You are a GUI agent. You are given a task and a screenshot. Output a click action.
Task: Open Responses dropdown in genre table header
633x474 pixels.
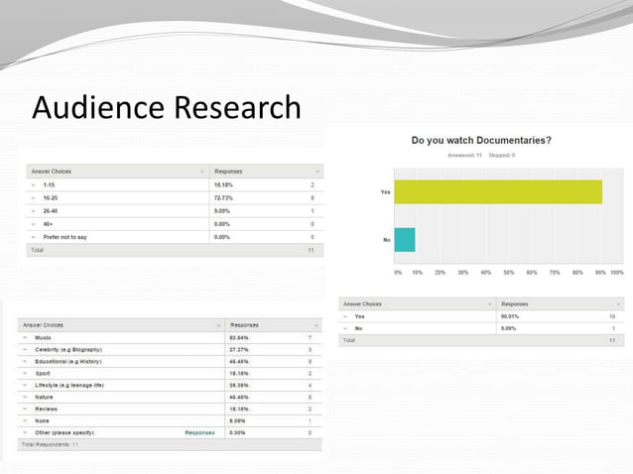(x=316, y=325)
